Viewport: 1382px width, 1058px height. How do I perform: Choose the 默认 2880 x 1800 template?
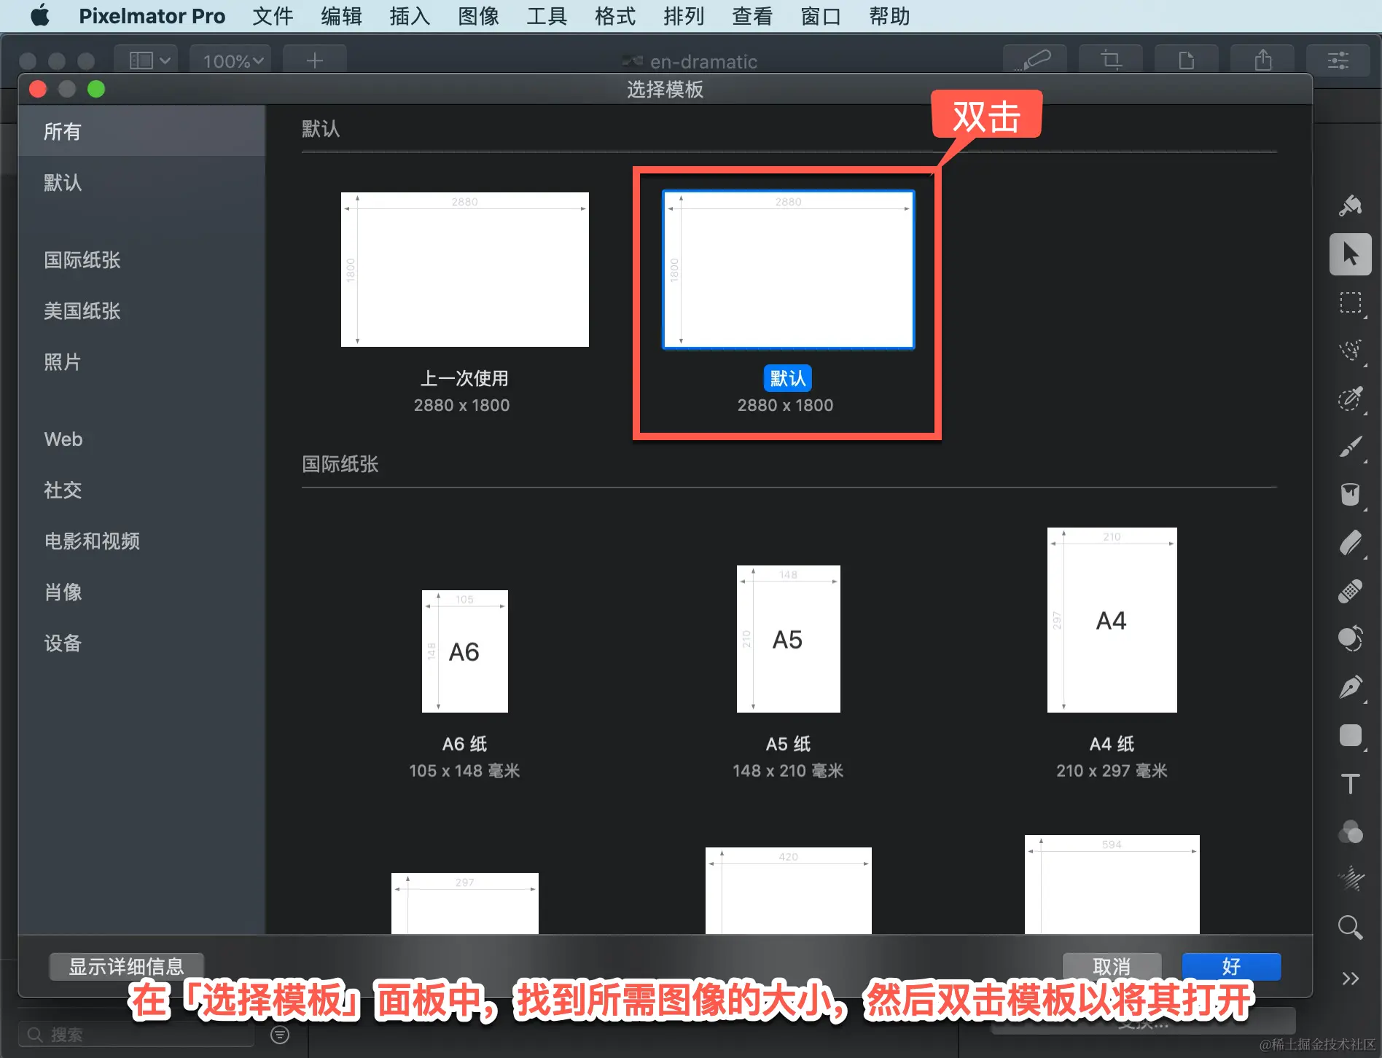(788, 270)
